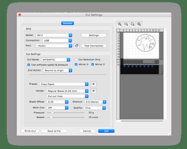187x149 pixels.
Task: Toggle the Mirror H checkbox
Action: pos(76,64)
